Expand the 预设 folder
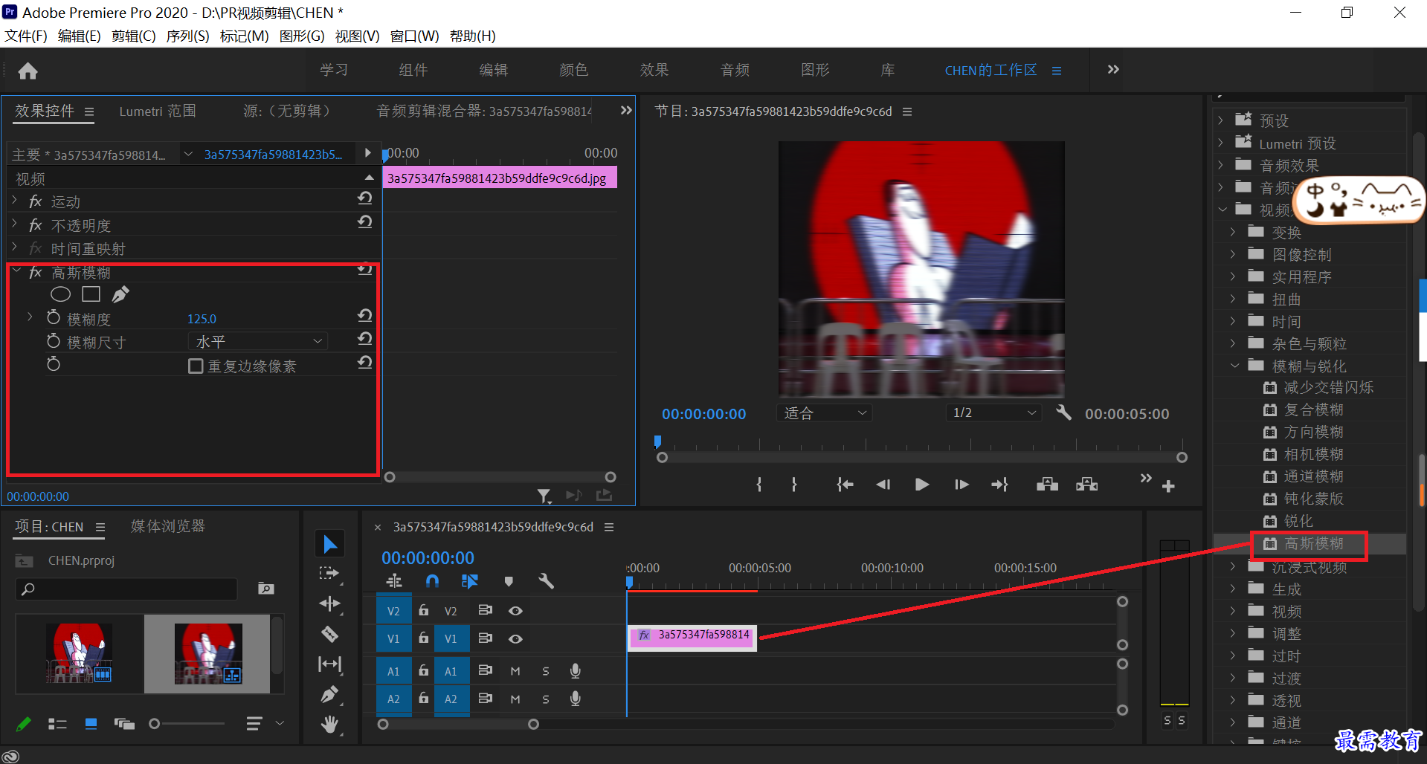 (x=1220, y=120)
